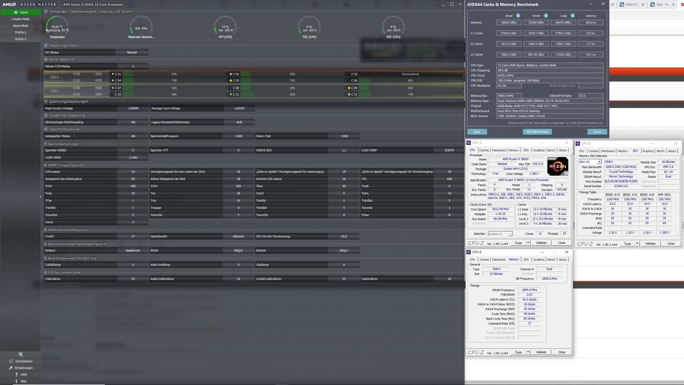Click the info icon next to Write

pos(546,16)
